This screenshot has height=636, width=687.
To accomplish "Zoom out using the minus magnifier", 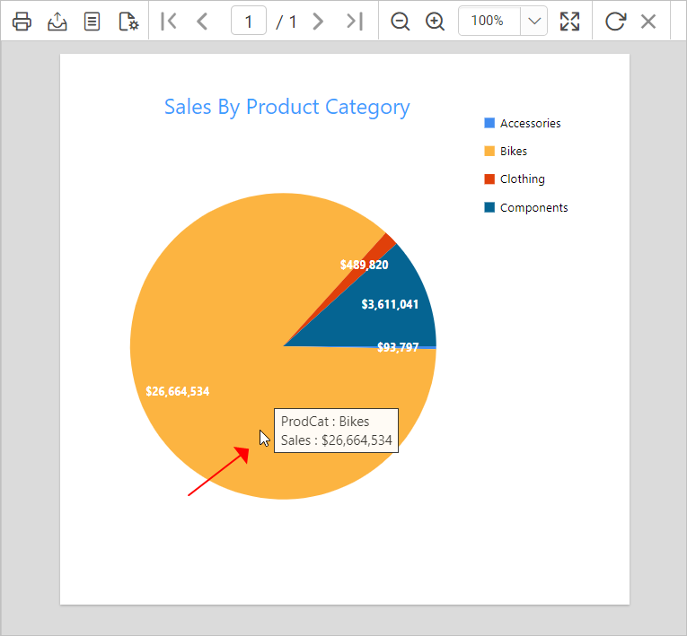I will point(400,21).
